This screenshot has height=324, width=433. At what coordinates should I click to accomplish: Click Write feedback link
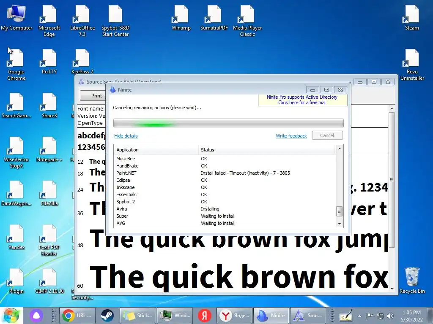pyautogui.click(x=291, y=136)
